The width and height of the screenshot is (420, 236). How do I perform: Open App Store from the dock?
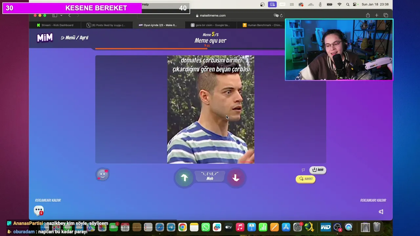[286, 227]
